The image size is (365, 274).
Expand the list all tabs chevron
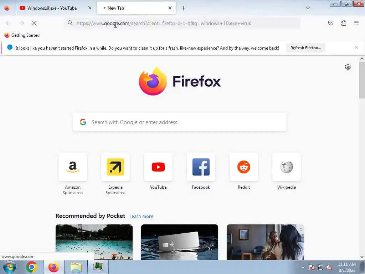(x=308, y=8)
